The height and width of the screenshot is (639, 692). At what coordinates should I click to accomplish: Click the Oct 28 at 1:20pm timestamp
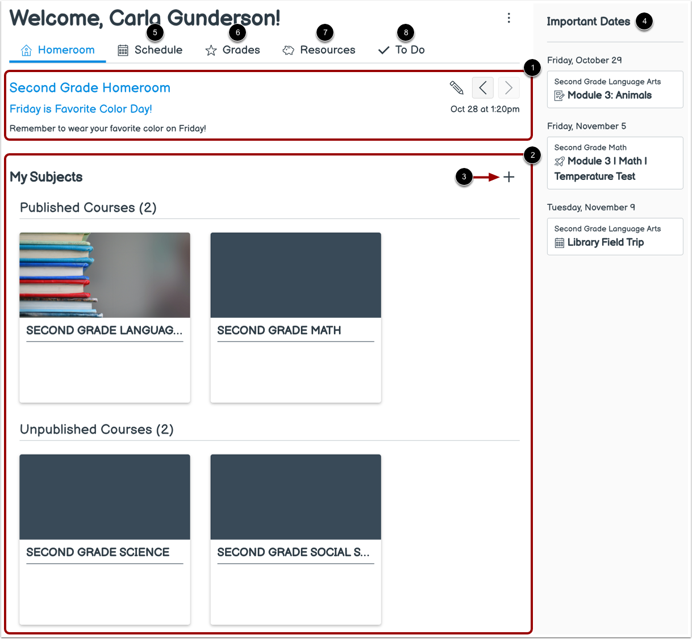(485, 109)
